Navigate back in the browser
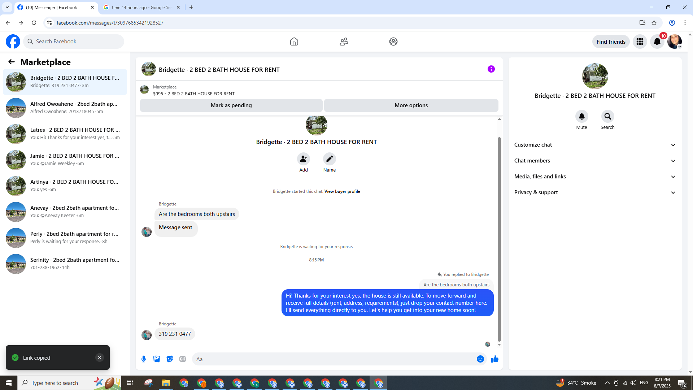 tap(8, 23)
